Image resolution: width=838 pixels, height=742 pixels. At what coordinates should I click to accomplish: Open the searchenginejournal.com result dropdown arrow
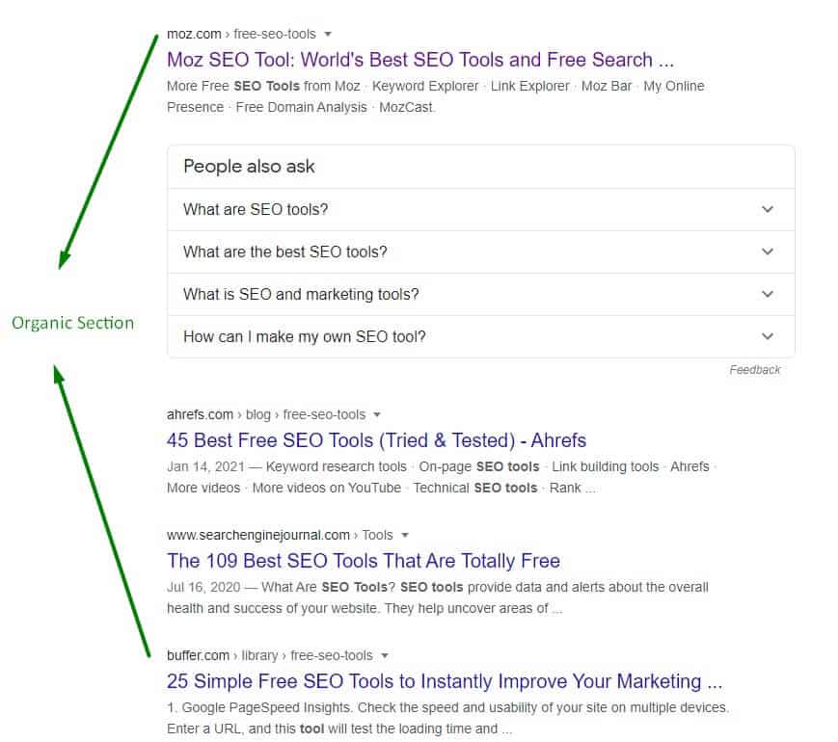click(x=405, y=535)
